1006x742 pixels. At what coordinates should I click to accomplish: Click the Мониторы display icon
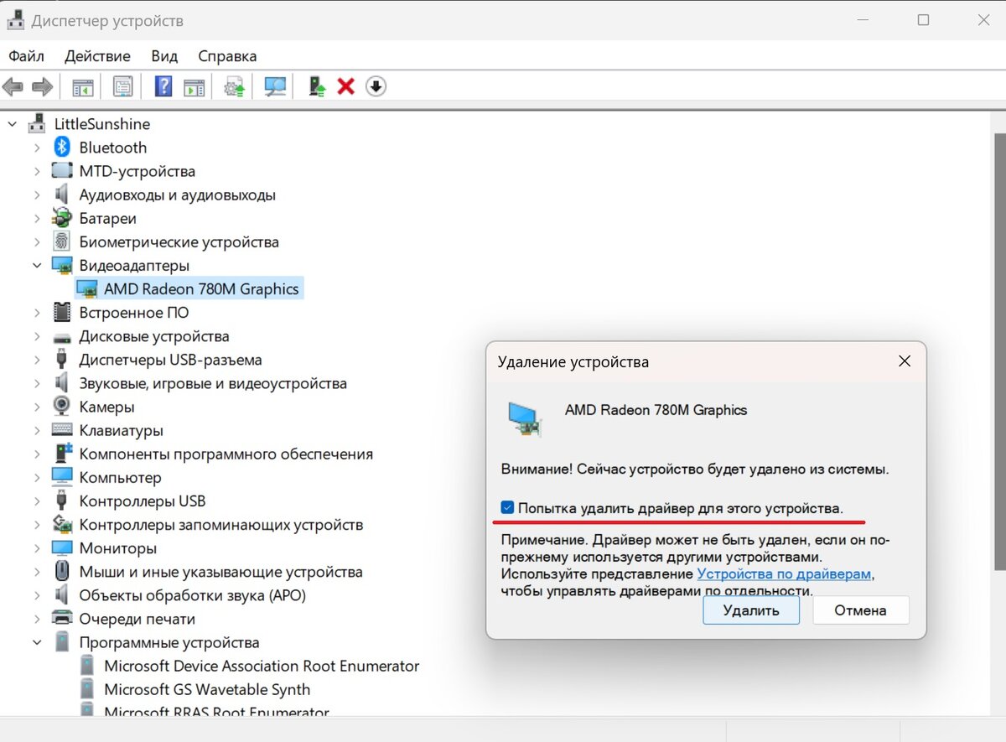coord(62,548)
